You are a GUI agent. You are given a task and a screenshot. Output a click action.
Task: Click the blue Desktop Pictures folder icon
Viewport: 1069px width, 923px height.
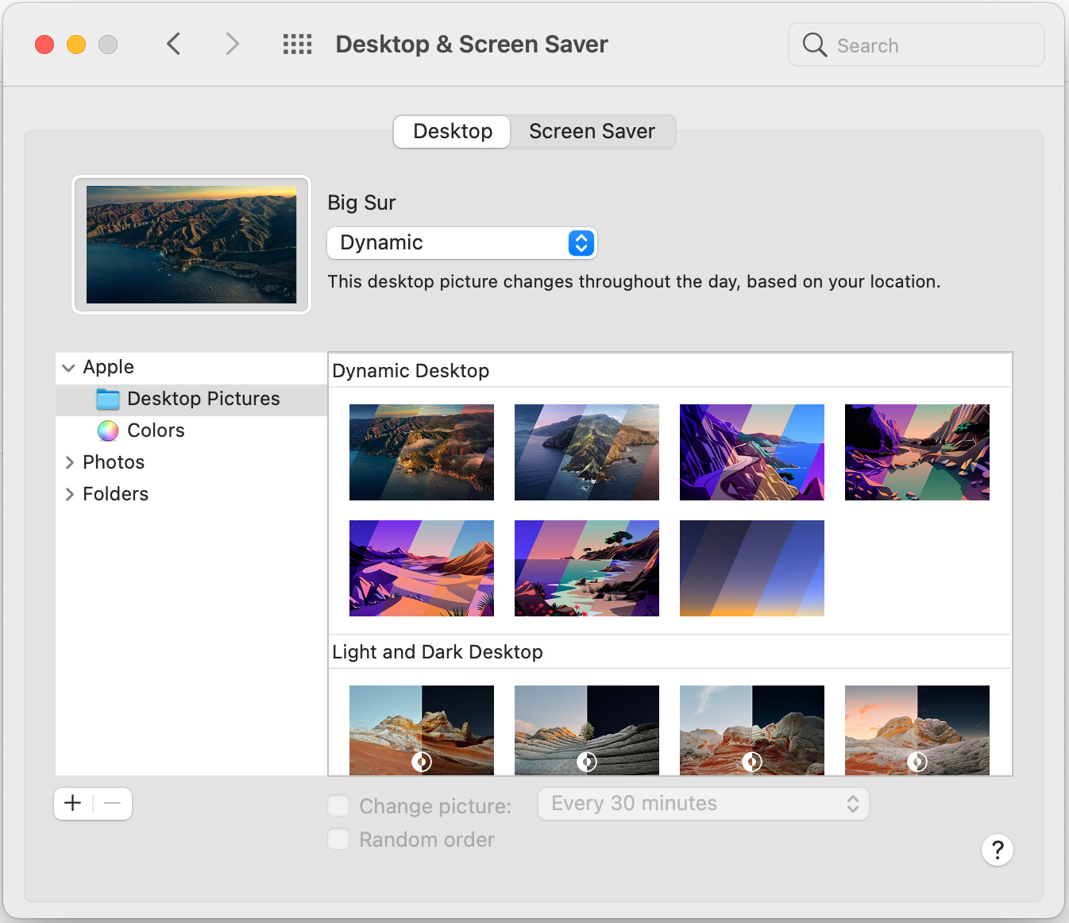(108, 399)
